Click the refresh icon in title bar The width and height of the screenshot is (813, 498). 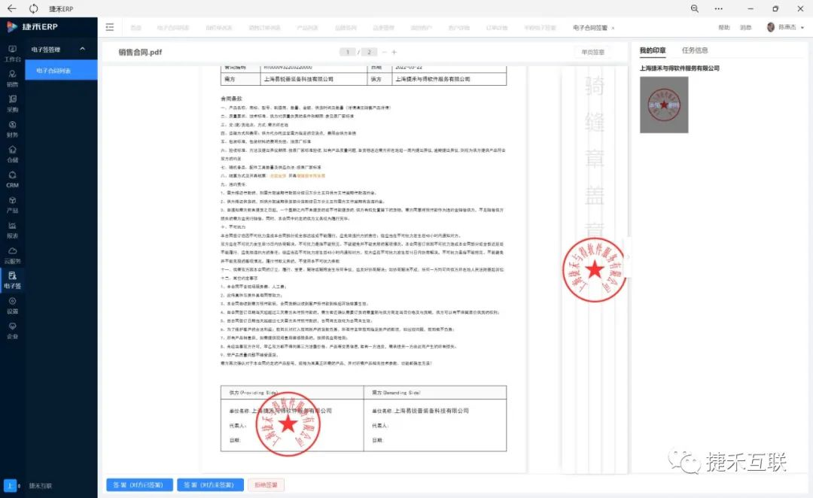tap(34, 8)
